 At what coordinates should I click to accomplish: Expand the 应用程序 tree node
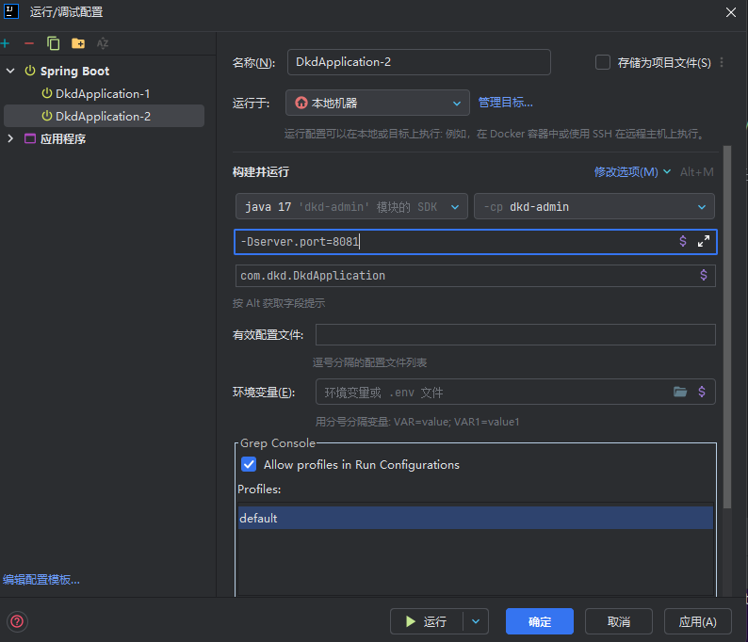10,138
